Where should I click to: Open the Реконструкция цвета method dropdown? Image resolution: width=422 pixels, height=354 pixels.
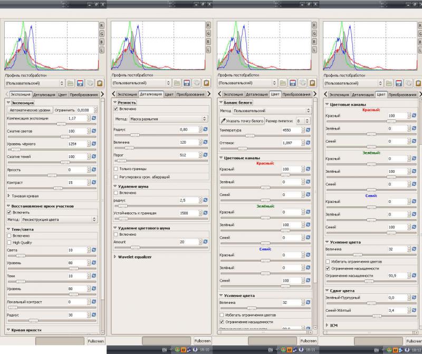pyautogui.click(x=59, y=219)
